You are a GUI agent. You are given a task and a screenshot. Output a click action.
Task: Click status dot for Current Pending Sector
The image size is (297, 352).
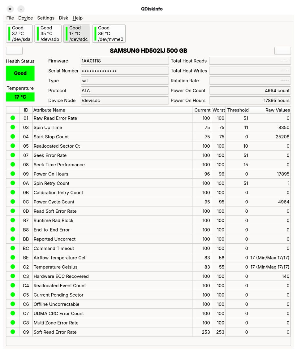[13, 295]
